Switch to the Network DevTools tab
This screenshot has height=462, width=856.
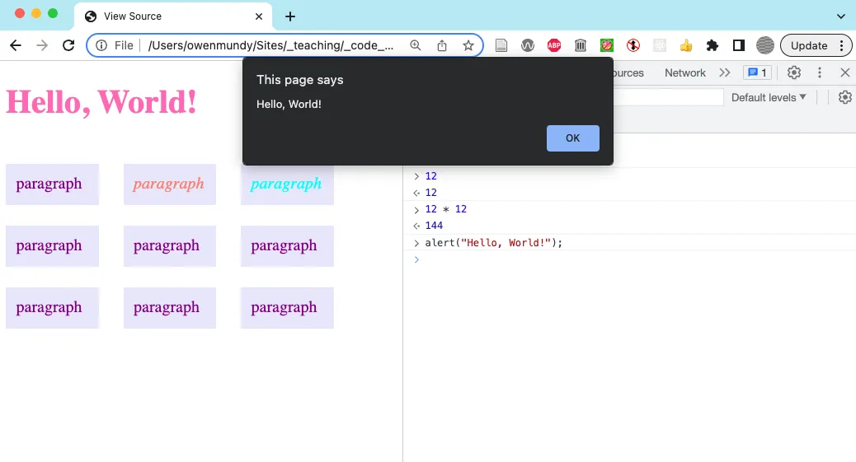tap(685, 72)
